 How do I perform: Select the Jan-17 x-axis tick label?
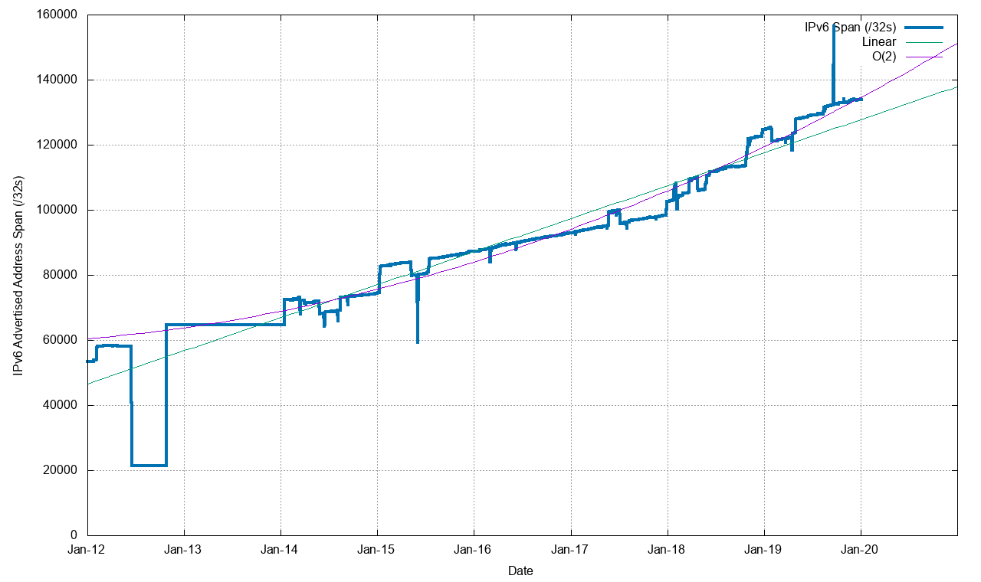pyautogui.click(x=571, y=550)
